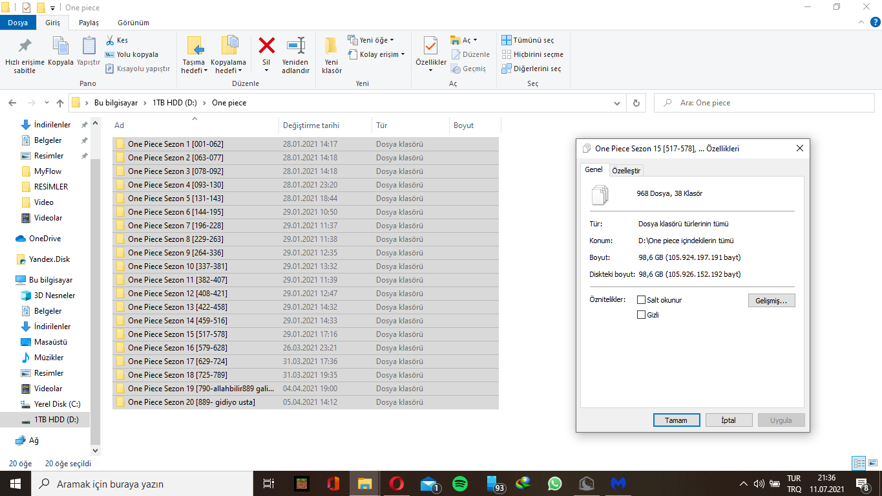The height and width of the screenshot is (496, 882).
Task: Invert selection with Diğerlerini seç
Action: pyautogui.click(x=531, y=69)
